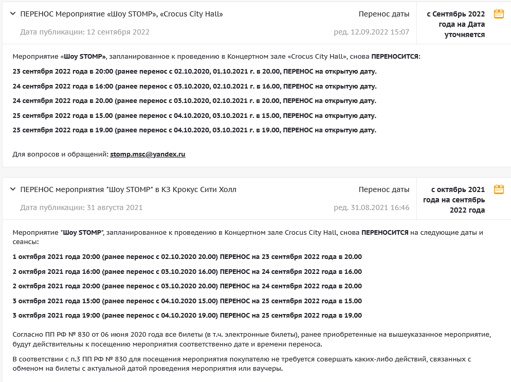Click line '2 октября 2021 года 16:00'
The image size is (511, 382).
pos(188,271)
